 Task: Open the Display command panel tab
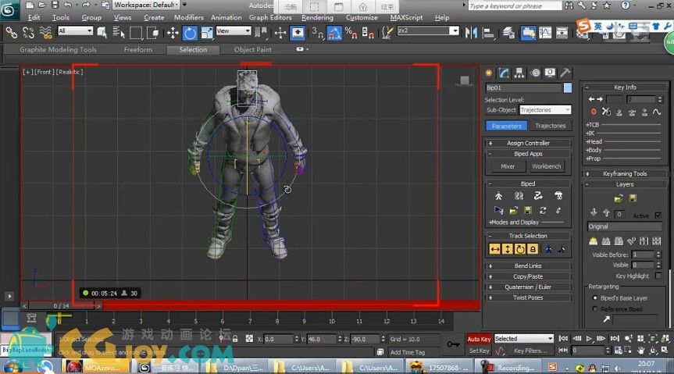[550, 73]
